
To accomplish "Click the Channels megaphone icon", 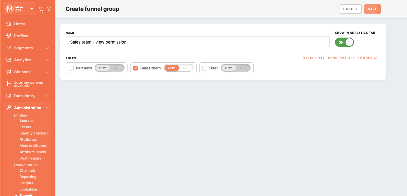I will pos(9,72).
